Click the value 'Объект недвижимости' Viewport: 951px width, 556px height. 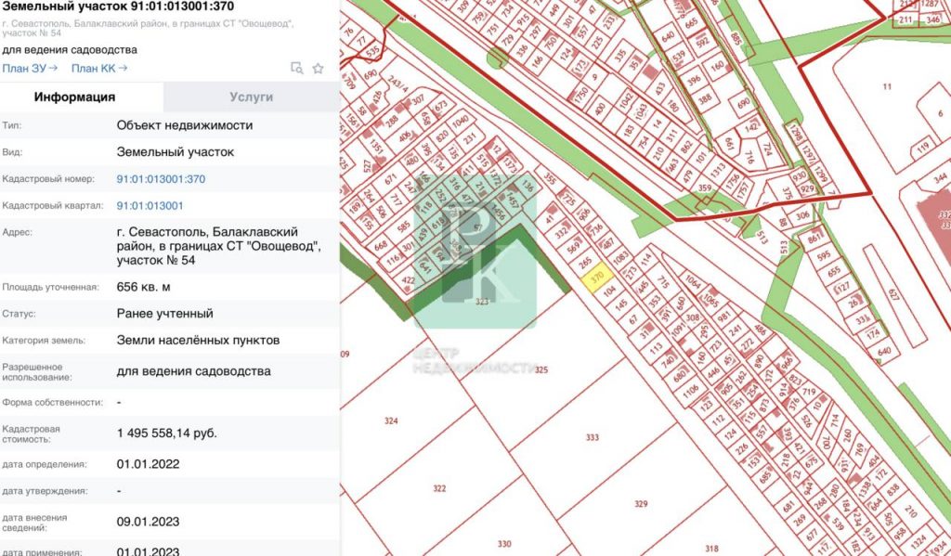coord(185,125)
